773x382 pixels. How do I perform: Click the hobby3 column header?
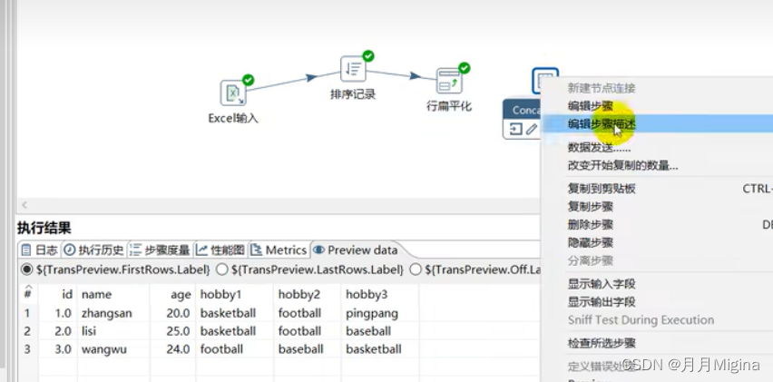point(379,294)
